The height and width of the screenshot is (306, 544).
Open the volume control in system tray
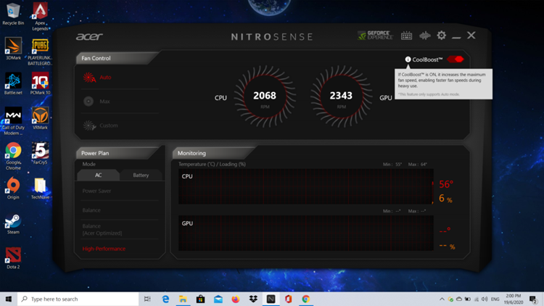[x=485, y=299]
